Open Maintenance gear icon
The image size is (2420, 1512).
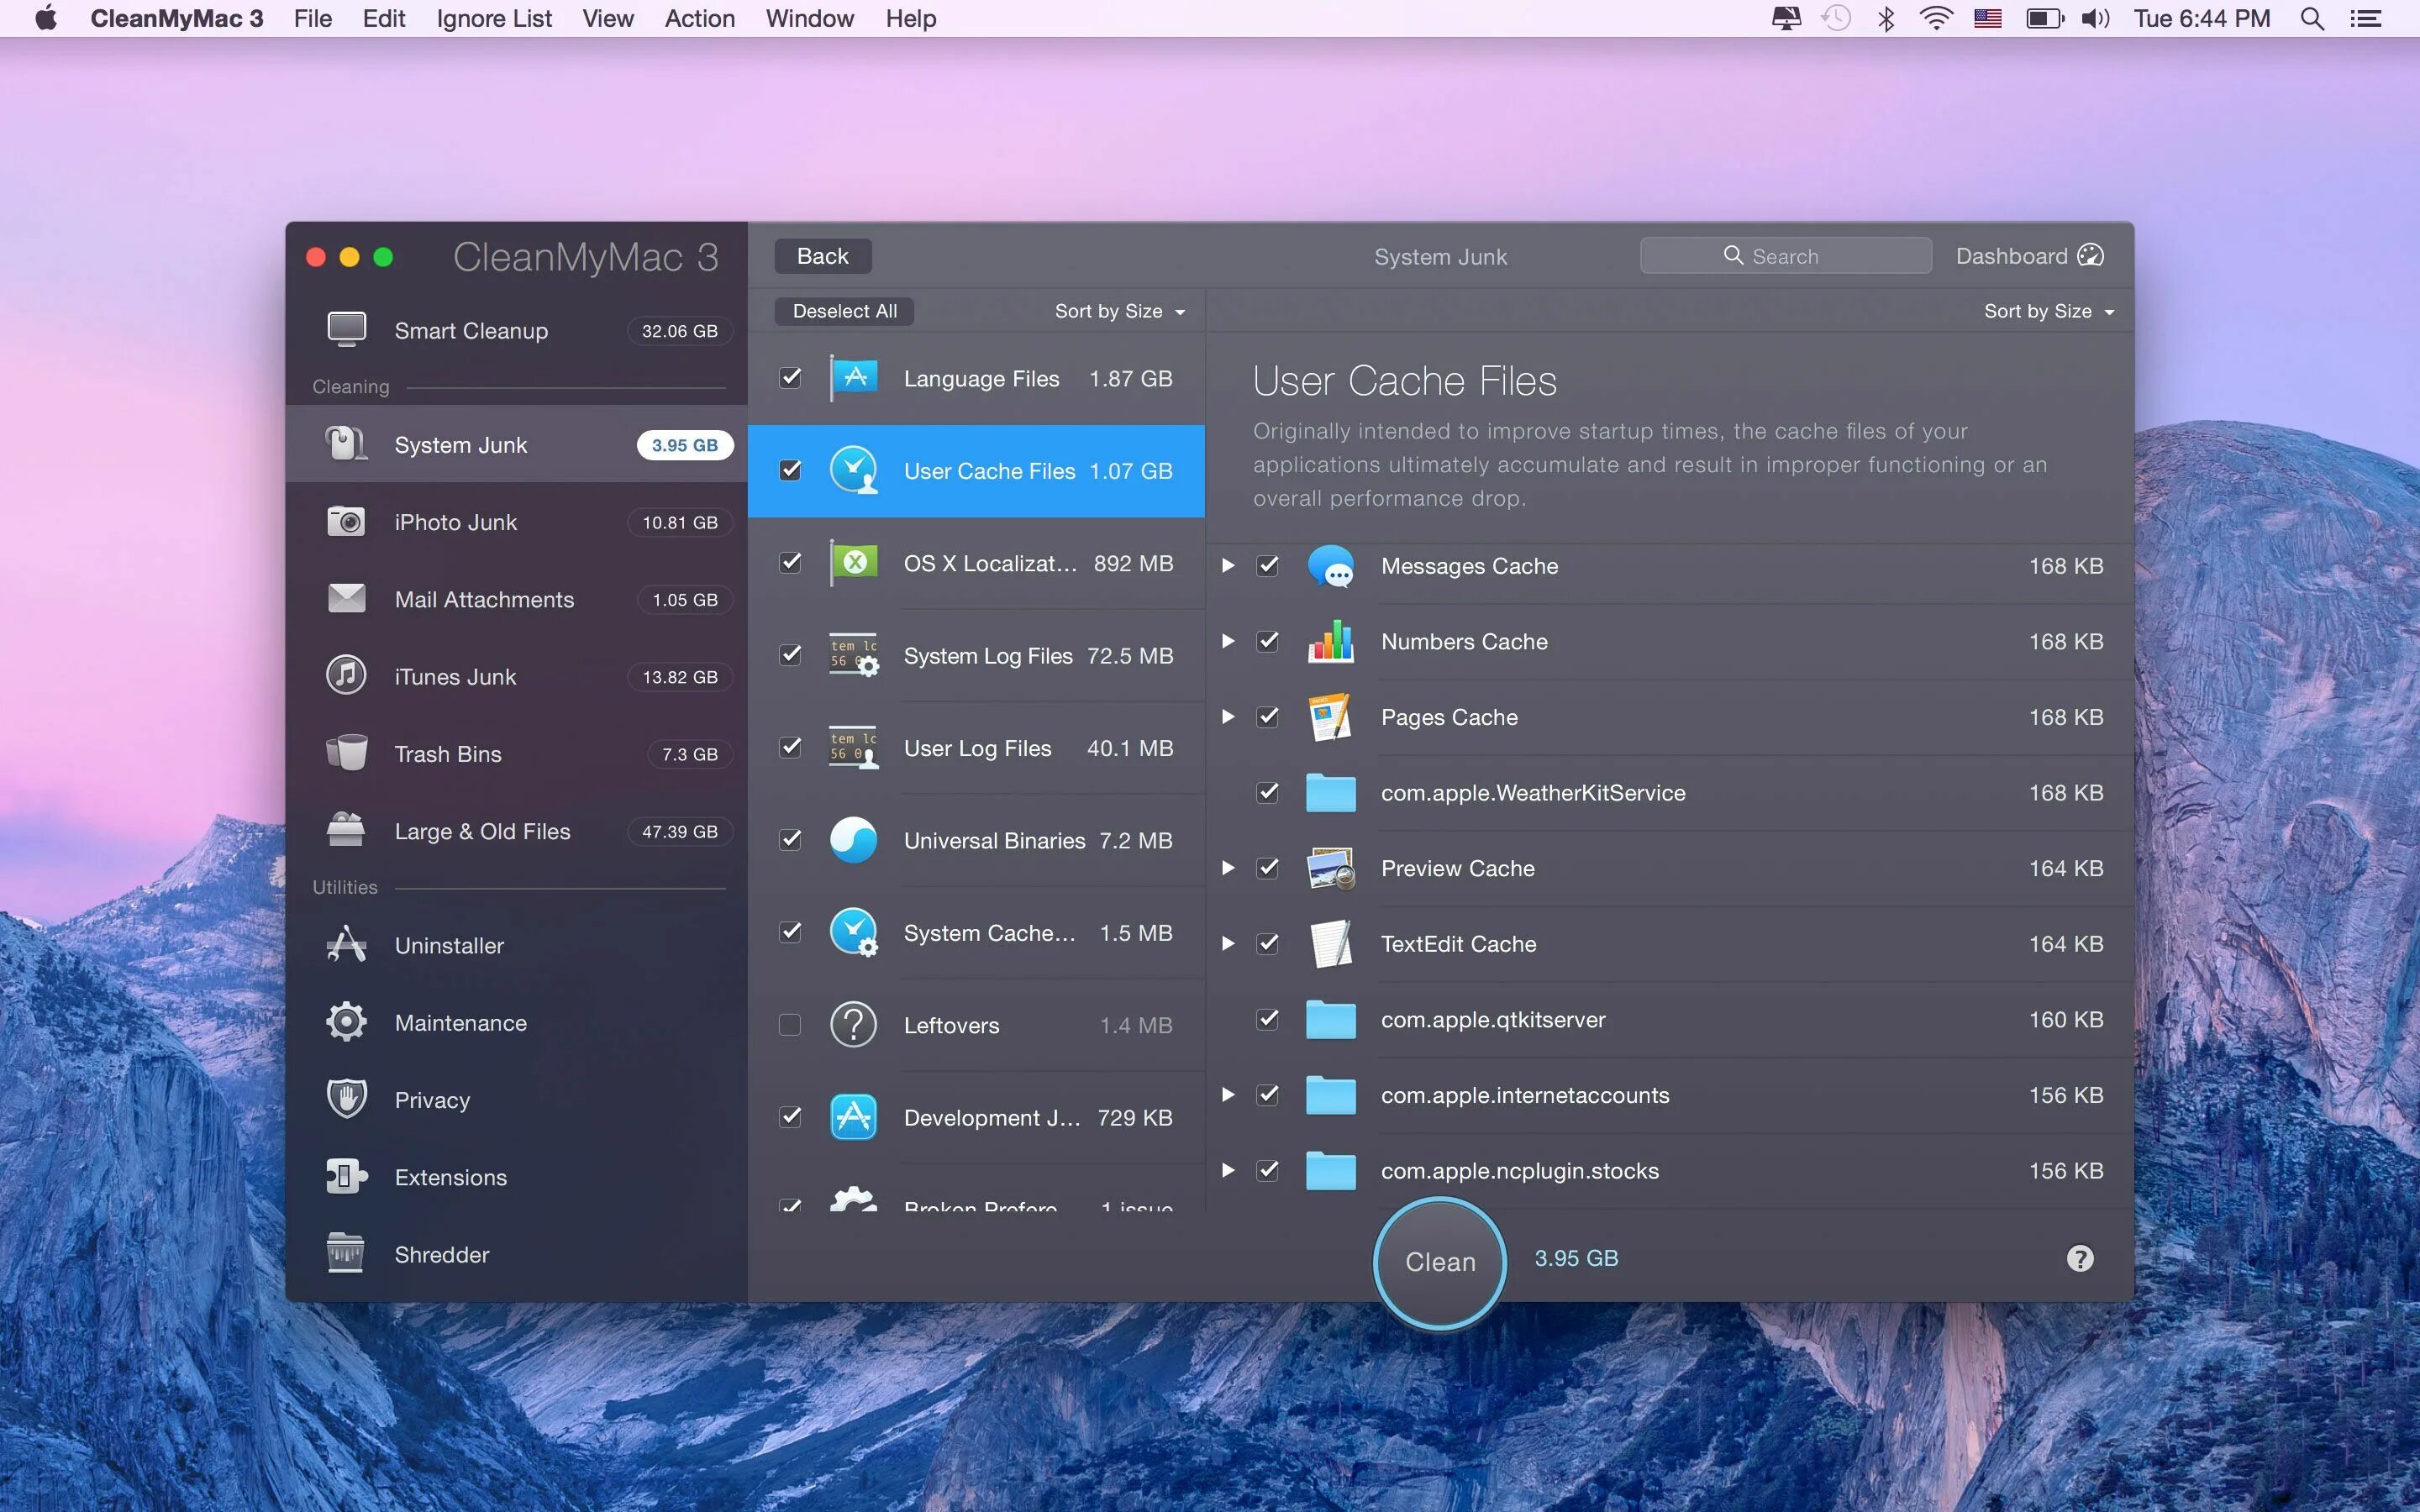(x=346, y=1022)
